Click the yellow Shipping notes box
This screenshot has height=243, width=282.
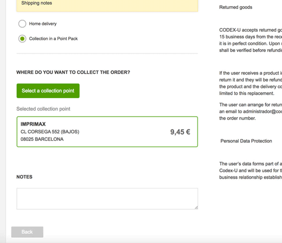pos(107,6)
